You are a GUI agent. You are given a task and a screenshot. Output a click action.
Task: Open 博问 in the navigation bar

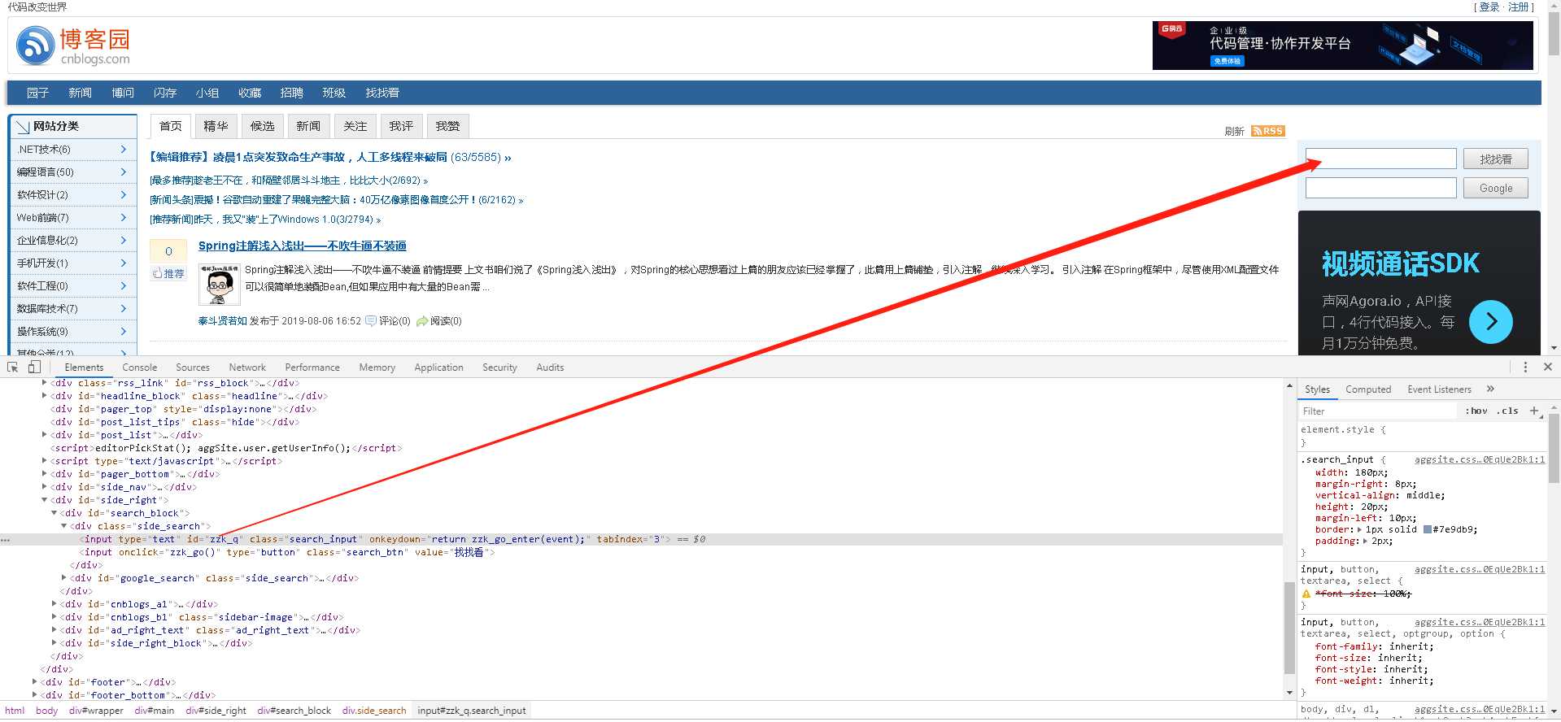123,93
